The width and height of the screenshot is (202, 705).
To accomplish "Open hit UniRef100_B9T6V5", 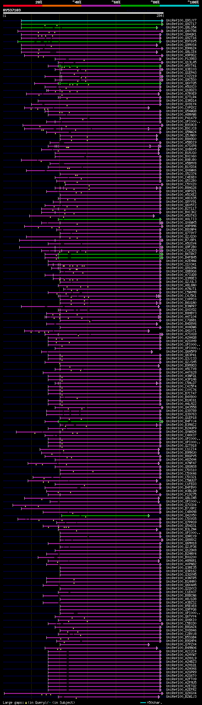I will point(181,42).
